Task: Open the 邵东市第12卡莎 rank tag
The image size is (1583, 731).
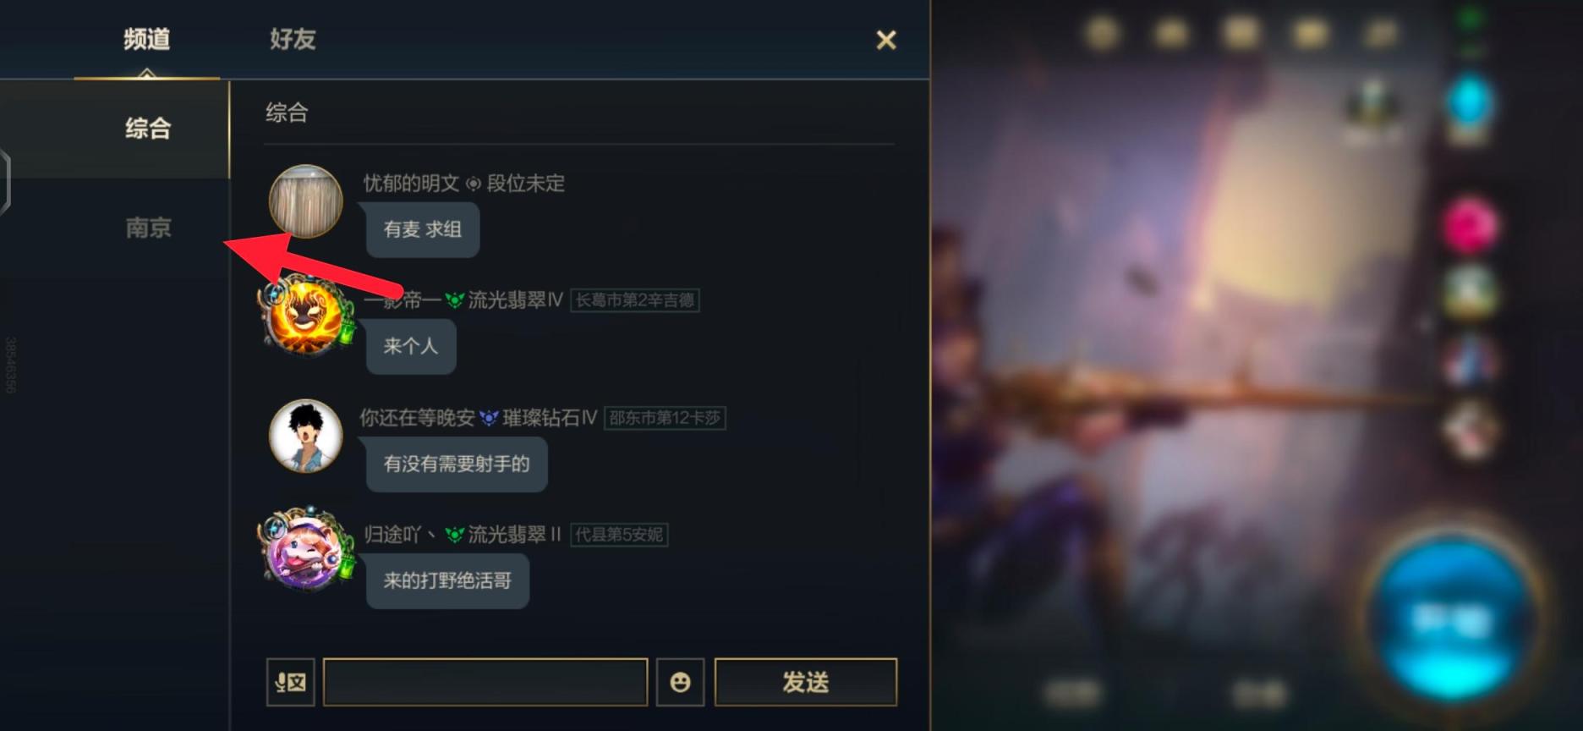Action: click(665, 418)
